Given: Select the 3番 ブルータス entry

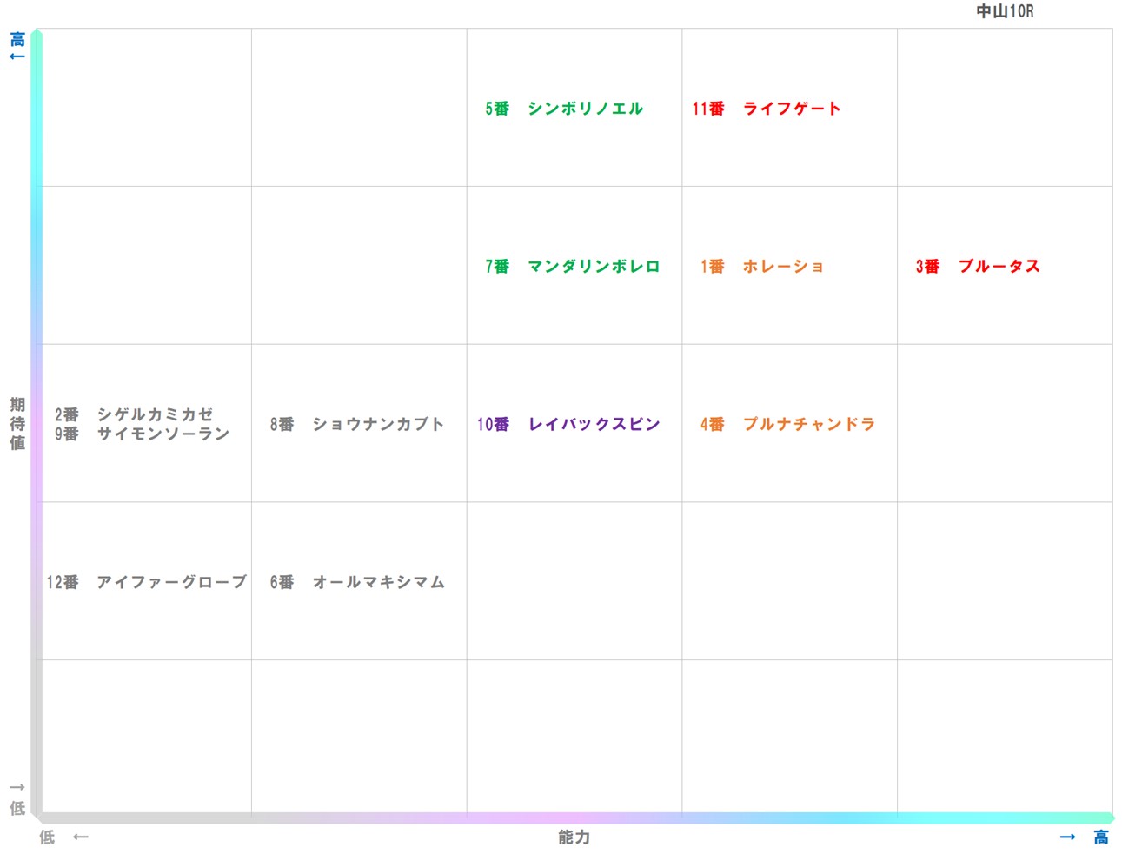Looking at the screenshot, I should pos(978,267).
